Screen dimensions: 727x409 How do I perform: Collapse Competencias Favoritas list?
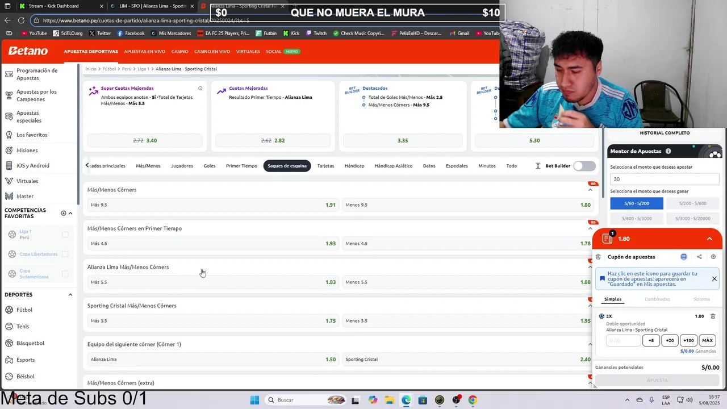tap(70, 213)
